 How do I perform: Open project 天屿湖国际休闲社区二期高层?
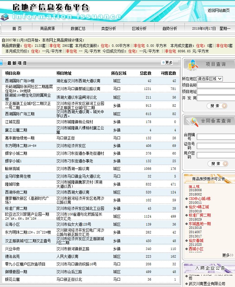coord(29,89)
